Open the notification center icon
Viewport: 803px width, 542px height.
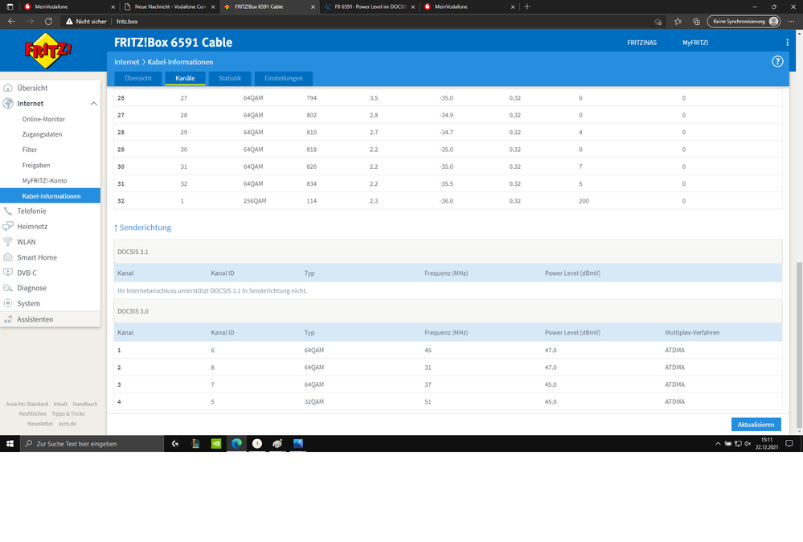click(x=789, y=444)
